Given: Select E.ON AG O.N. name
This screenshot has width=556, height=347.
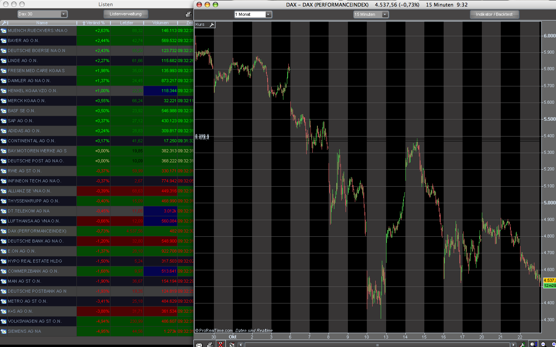Looking at the screenshot, I should pyautogui.click(x=22, y=251).
